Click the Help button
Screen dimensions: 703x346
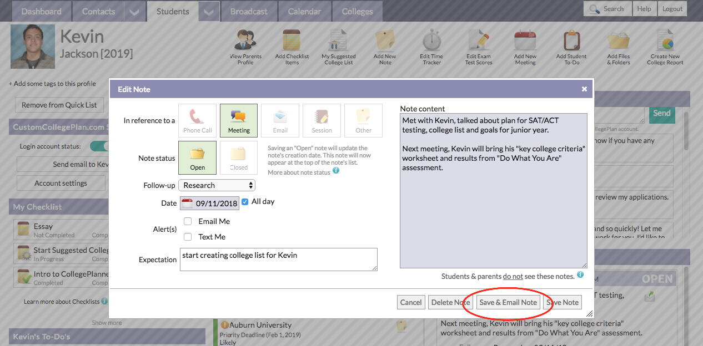(644, 9)
